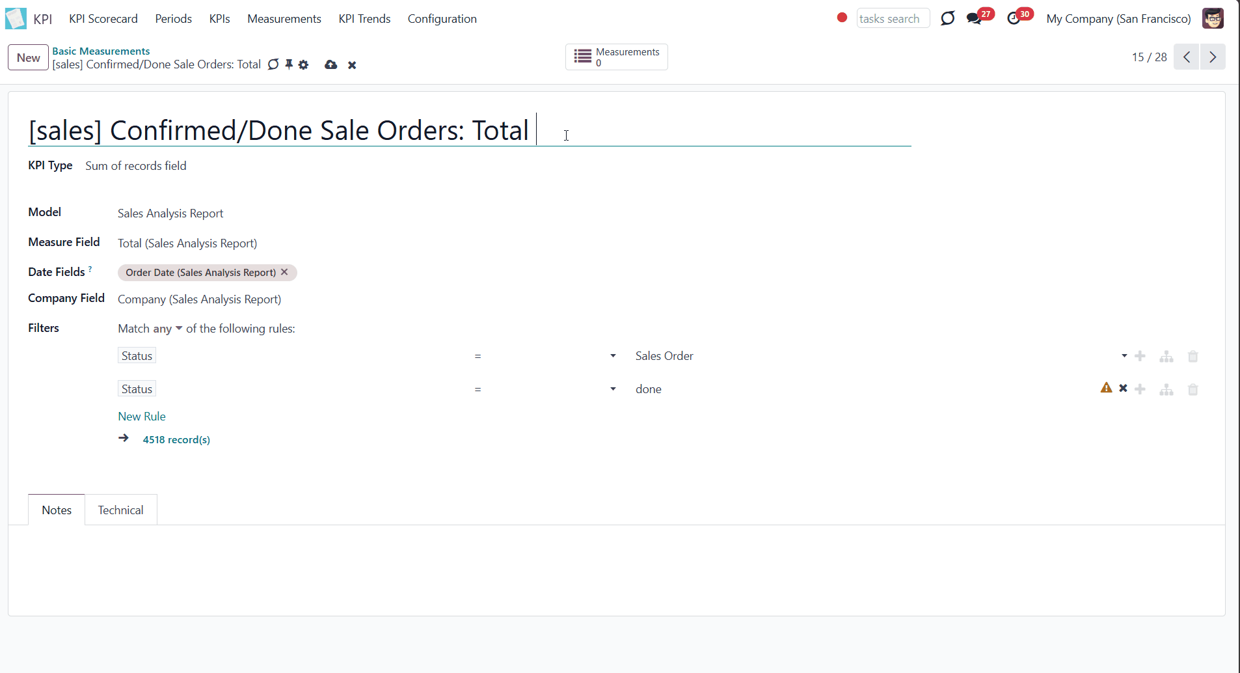Screen dimensions: 1240x673
Task: Click the warning triangle on done rule
Action: point(1106,388)
